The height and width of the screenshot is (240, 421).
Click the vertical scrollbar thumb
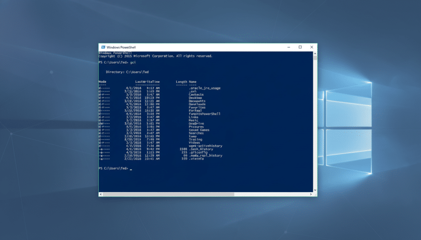(315, 58)
